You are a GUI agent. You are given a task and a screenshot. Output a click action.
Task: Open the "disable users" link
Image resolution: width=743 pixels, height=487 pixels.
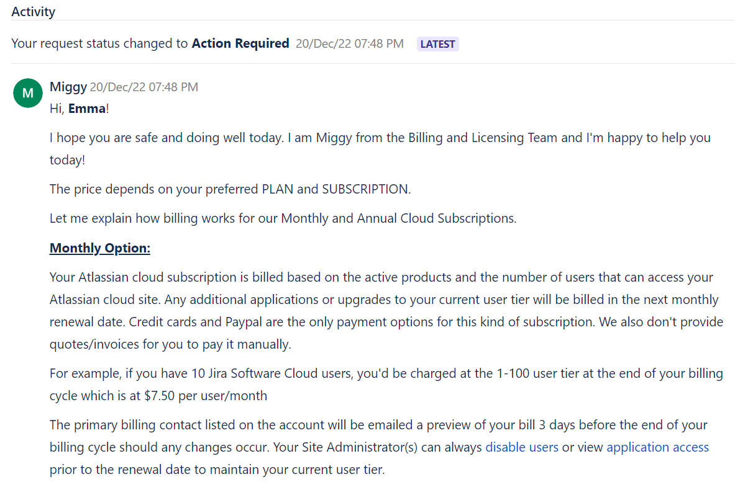tap(522, 447)
